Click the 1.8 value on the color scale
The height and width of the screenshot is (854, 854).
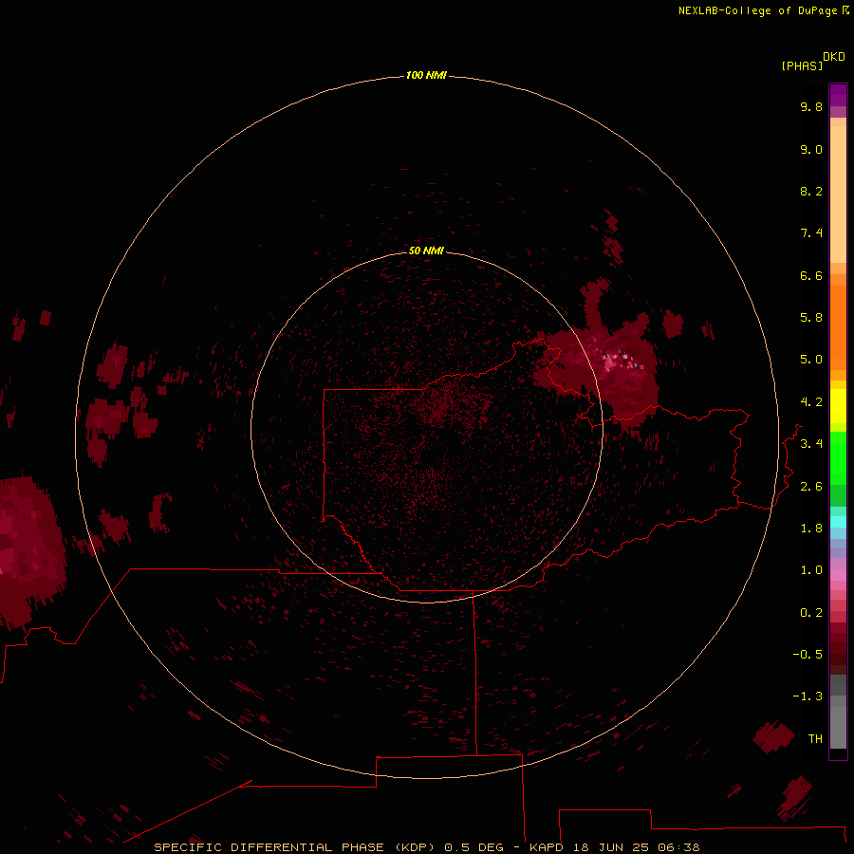pos(811,529)
